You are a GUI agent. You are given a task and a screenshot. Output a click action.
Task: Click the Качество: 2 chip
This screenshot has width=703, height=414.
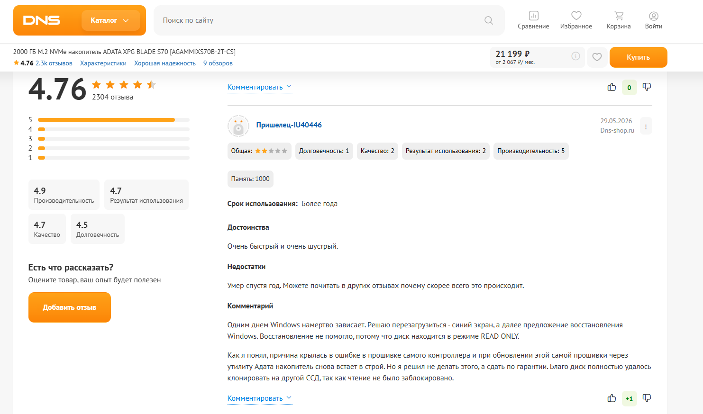[x=377, y=151]
